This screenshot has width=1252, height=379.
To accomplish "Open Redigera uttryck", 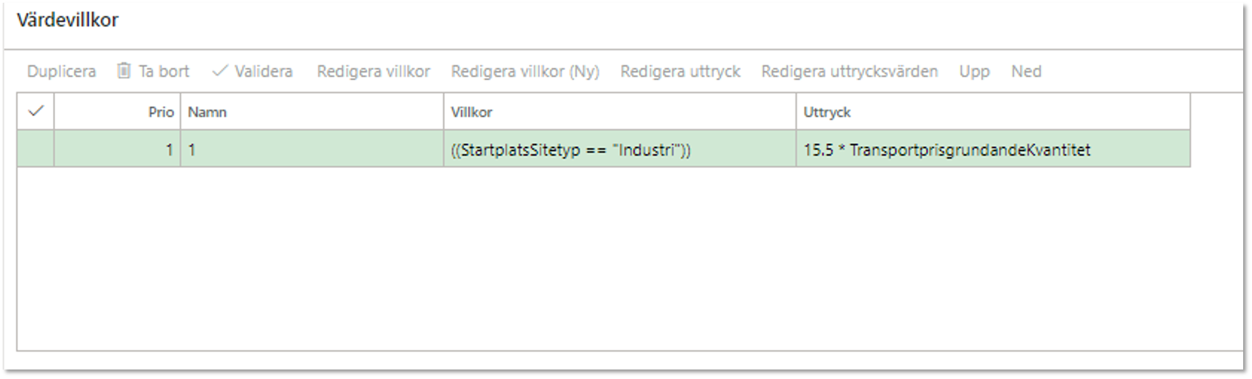I will (x=680, y=71).
